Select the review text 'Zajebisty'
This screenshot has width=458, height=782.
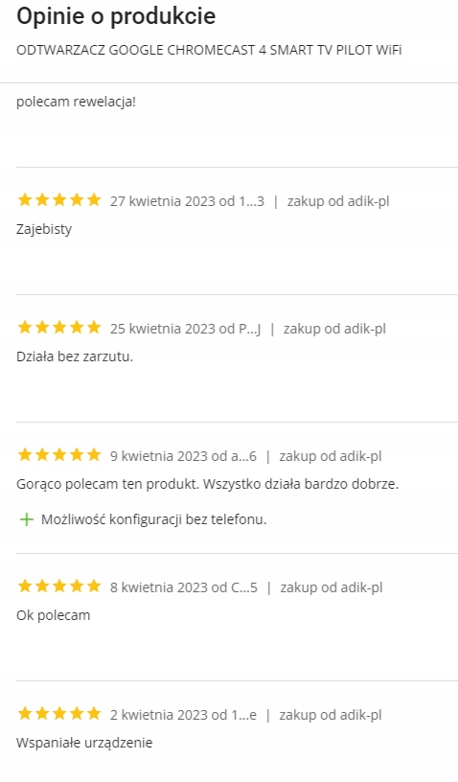tap(44, 229)
